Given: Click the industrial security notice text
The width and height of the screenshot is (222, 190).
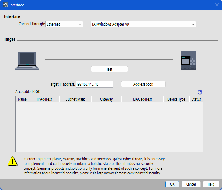Looking at the screenshot, I should tap(94, 166).
